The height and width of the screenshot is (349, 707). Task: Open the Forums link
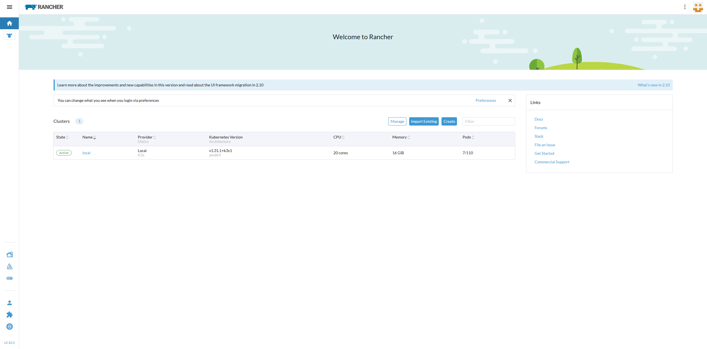click(x=541, y=128)
